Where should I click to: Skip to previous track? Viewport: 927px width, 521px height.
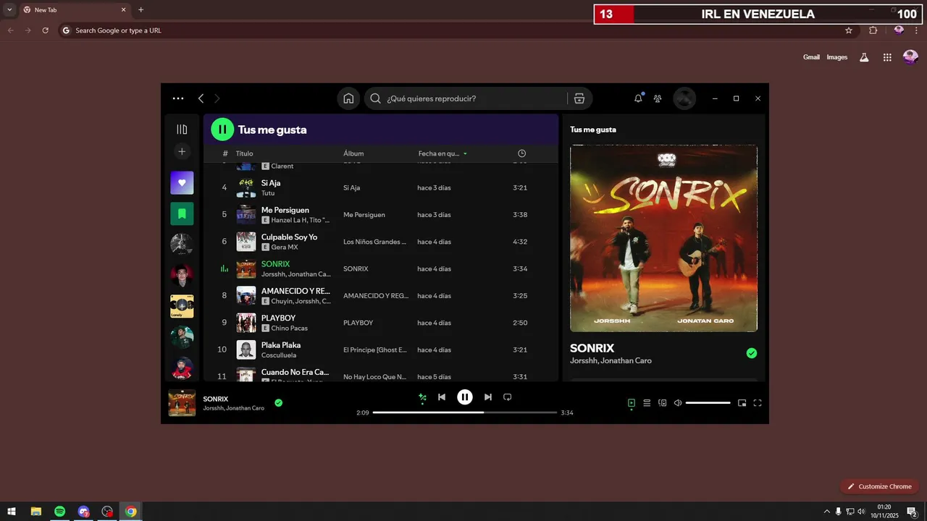click(x=442, y=397)
